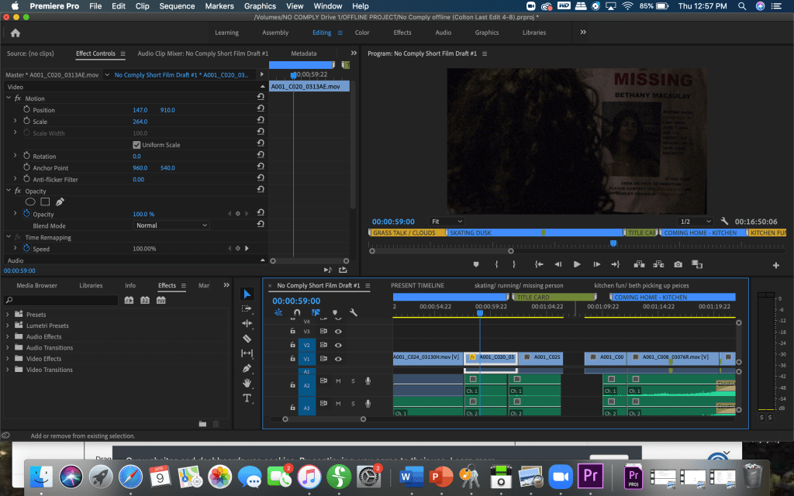This screenshot has width=794, height=496.
Task: Select the Pen tool in the tools panel
Action: 247,368
